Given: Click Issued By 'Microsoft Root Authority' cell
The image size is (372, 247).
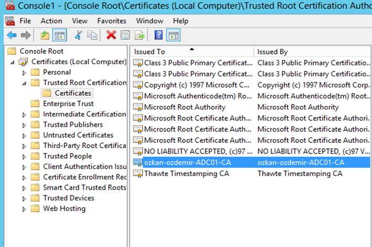Looking at the screenshot, I should (x=298, y=107).
